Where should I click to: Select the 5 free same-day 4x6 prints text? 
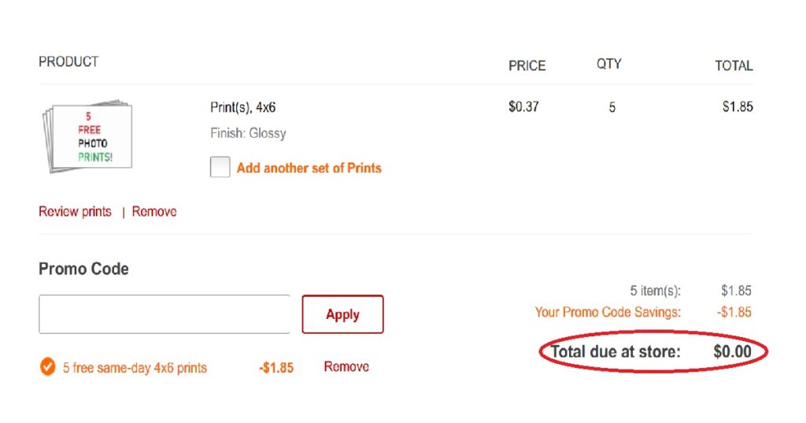point(135,368)
